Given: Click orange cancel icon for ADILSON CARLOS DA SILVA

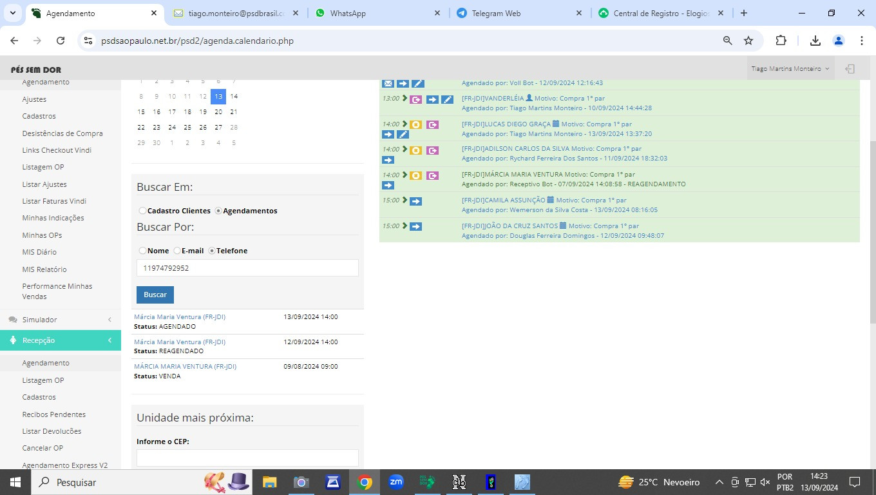Looking at the screenshot, I should coord(415,150).
